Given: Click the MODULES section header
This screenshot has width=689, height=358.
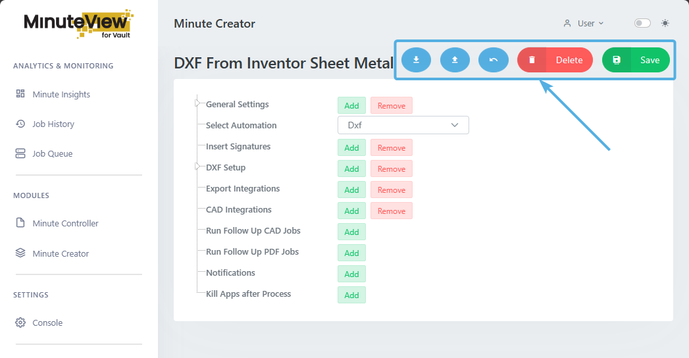Looking at the screenshot, I should pyautogui.click(x=31, y=195).
